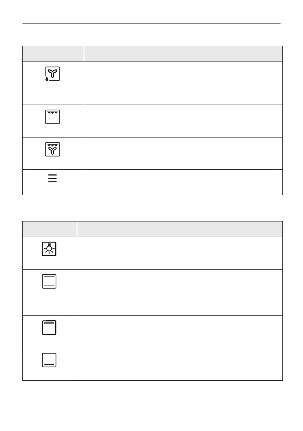Click the empty description beside bottom heat icon
303x431 pixels.
[x=179, y=364]
